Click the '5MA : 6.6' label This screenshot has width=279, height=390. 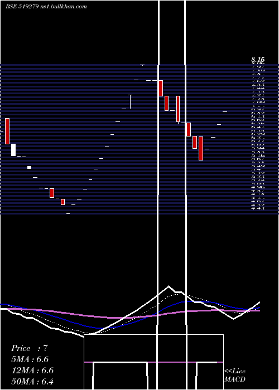(30, 359)
